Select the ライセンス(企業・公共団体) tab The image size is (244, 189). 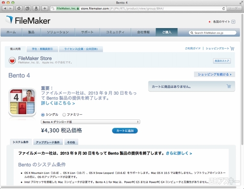[x=81, y=49]
